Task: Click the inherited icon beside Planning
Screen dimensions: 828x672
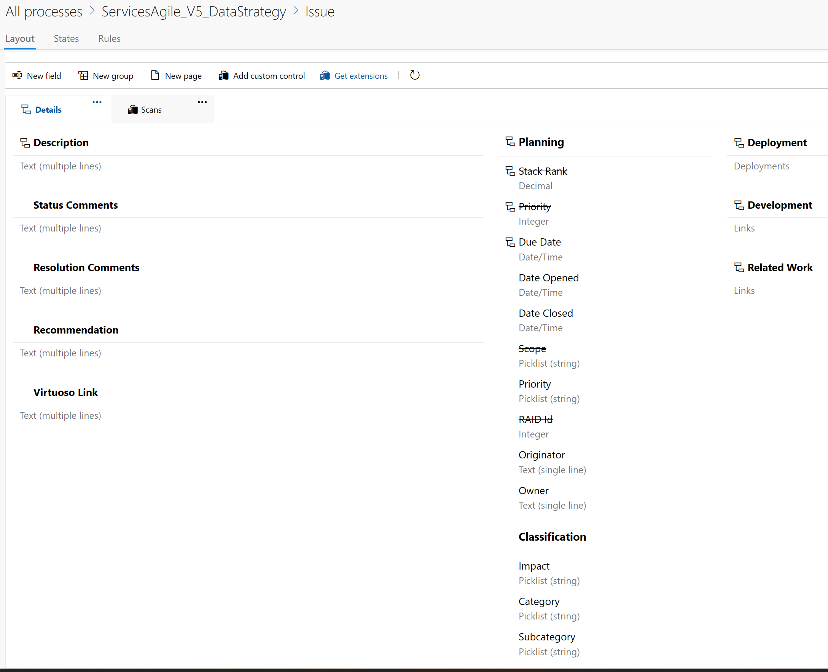Action: [x=509, y=142]
